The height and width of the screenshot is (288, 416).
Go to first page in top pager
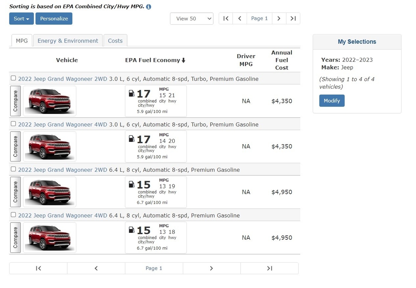pyautogui.click(x=226, y=19)
